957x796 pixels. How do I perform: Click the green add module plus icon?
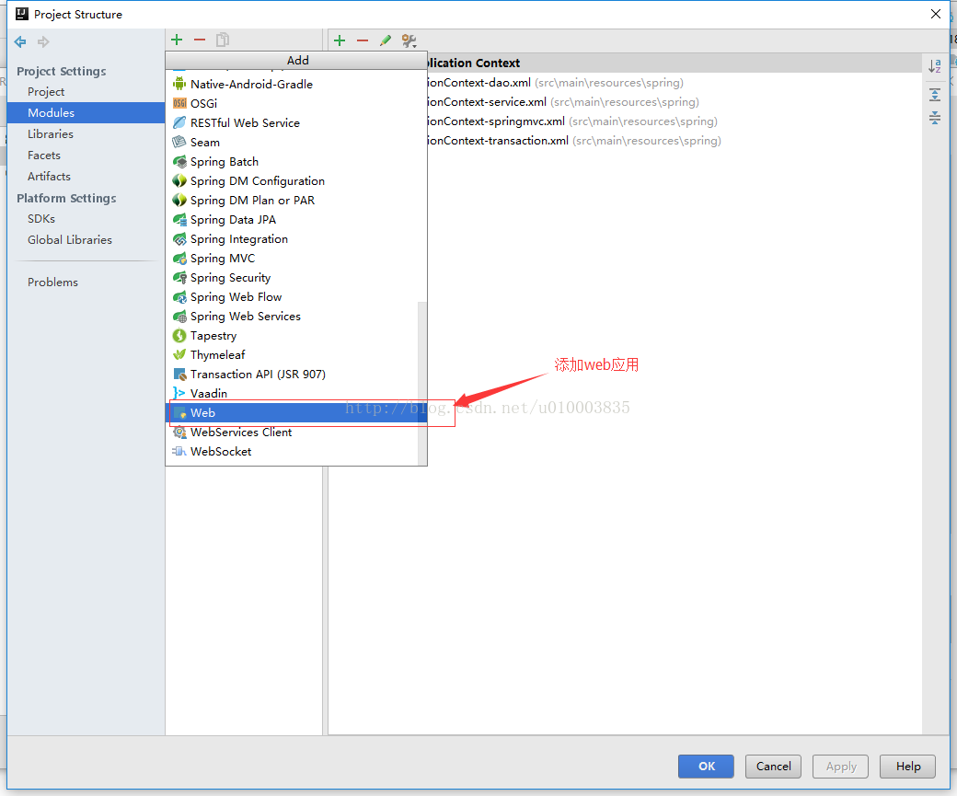coord(177,40)
